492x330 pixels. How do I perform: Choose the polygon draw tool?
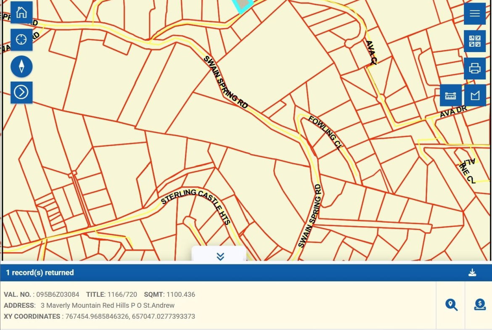(x=475, y=95)
